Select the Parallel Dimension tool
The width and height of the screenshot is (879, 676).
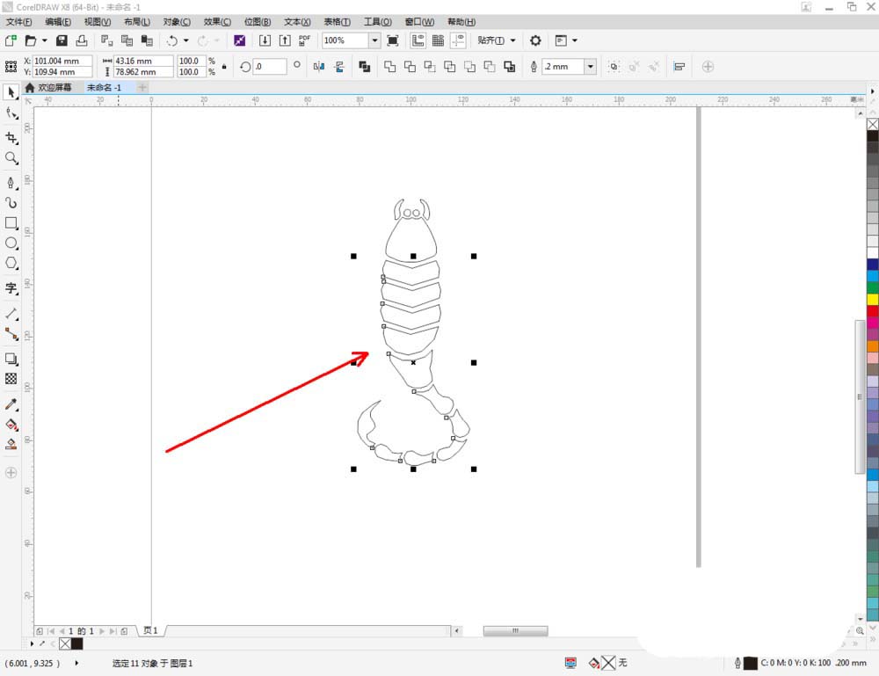pos(11,313)
